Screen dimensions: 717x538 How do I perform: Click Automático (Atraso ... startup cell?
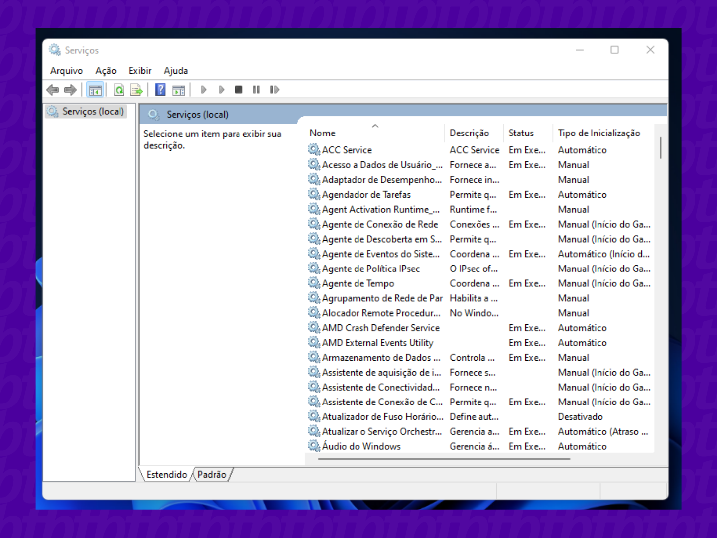click(602, 432)
